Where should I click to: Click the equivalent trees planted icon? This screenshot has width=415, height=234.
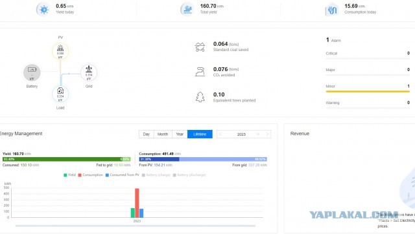click(200, 97)
